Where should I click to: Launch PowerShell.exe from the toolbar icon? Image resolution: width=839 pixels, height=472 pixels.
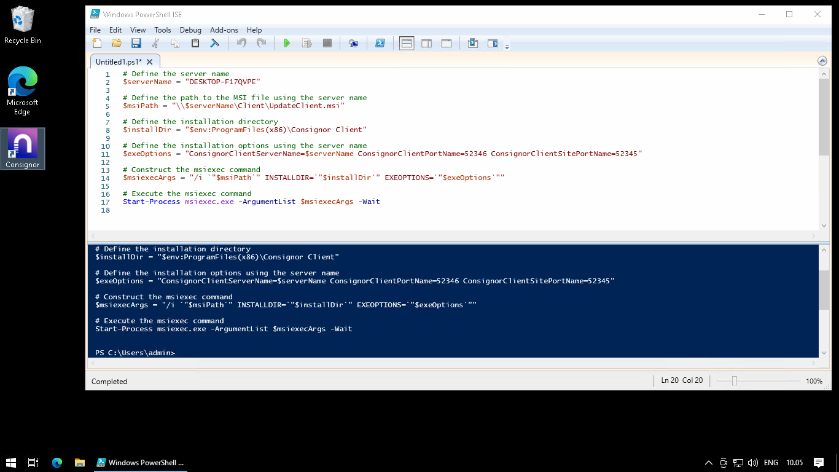click(380, 43)
